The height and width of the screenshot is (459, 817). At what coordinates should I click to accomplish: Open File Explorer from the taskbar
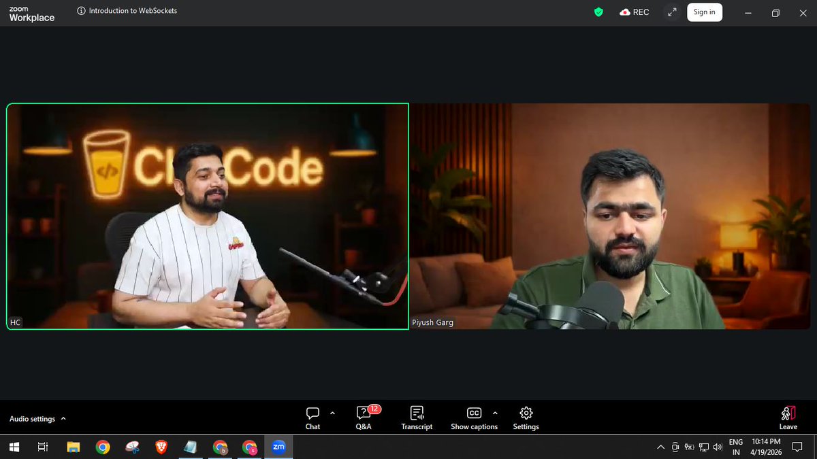[x=74, y=447]
